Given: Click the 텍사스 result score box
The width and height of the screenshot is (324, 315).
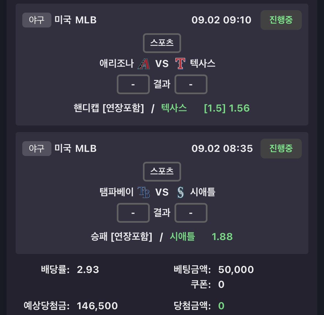Looking at the screenshot, I should coord(191,84).
